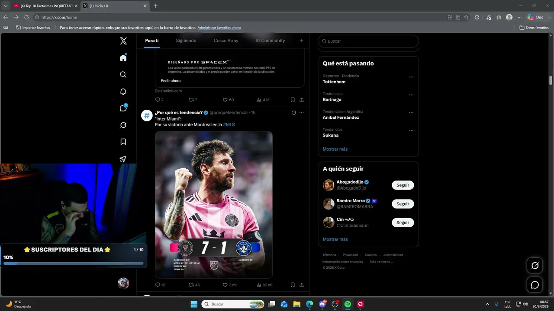The image size is (554, 311).
Task: Click the X logo in the sidebar
Action: (123, 41)
